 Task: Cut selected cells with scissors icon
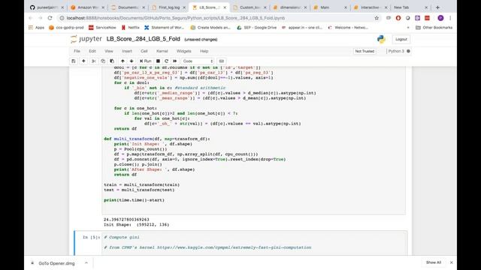pos(94,61)
